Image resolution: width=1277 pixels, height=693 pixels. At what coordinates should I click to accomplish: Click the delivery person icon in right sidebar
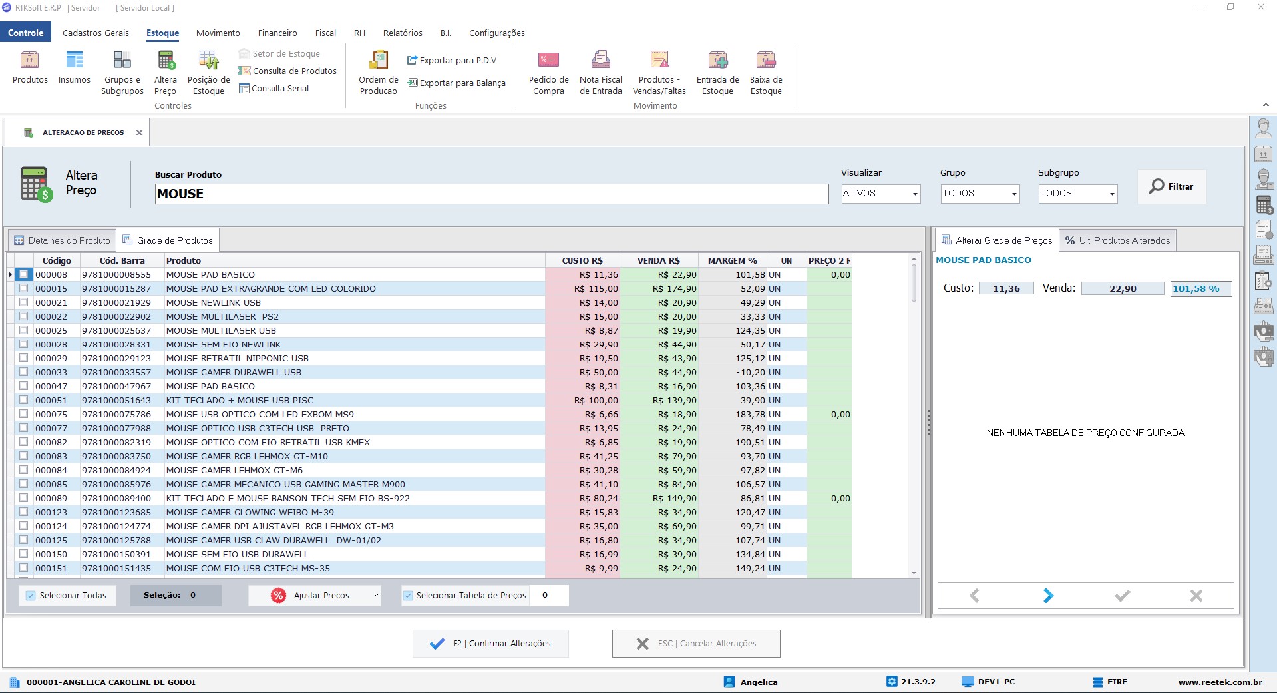1263,179
